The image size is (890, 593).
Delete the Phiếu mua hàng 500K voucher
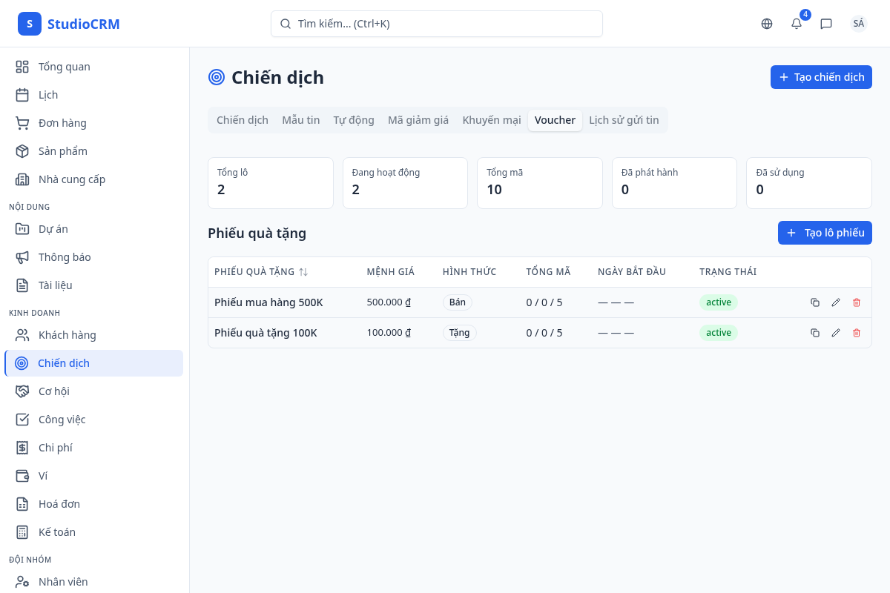tap(857, 302)
